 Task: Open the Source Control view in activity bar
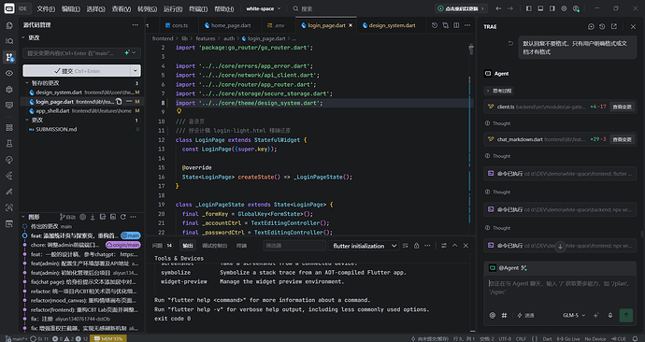click(x=9, y=57)
